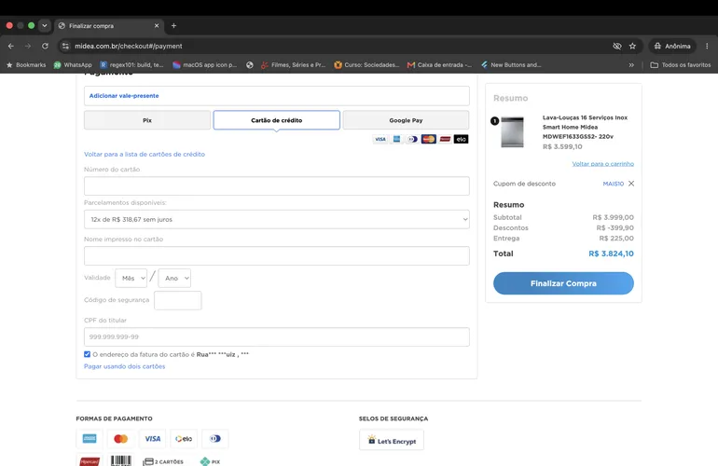718x466 pixels.
Task: Open regex101 bookmark
Action: click(131, 65)
